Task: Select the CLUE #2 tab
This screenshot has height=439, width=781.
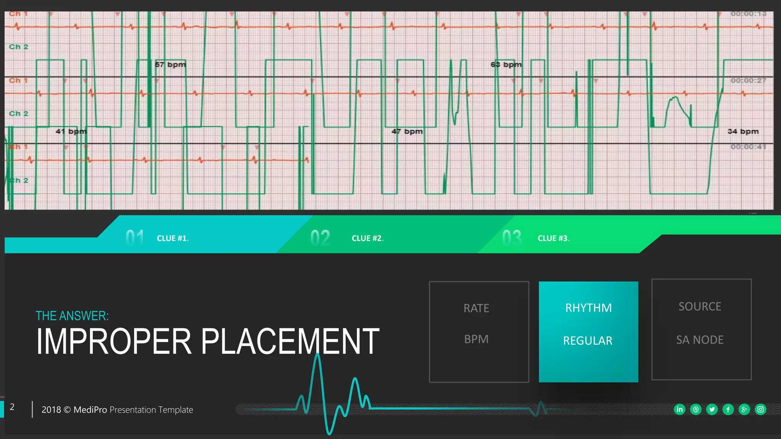Action: coord(367,238)
